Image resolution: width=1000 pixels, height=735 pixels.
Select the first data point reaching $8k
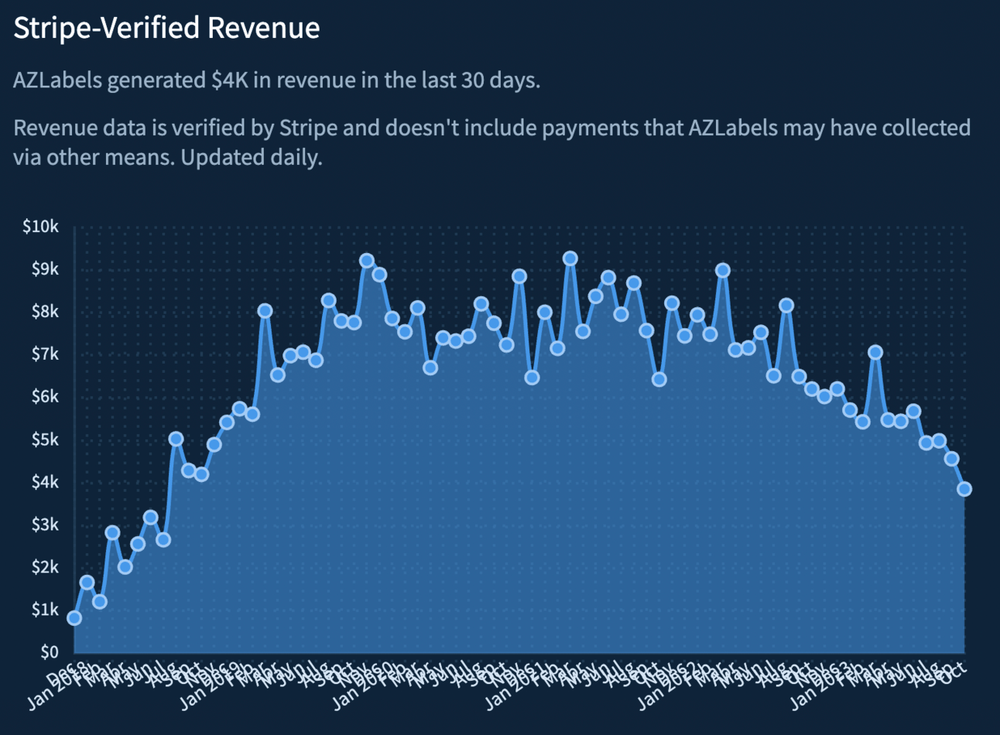pos(265,310)
